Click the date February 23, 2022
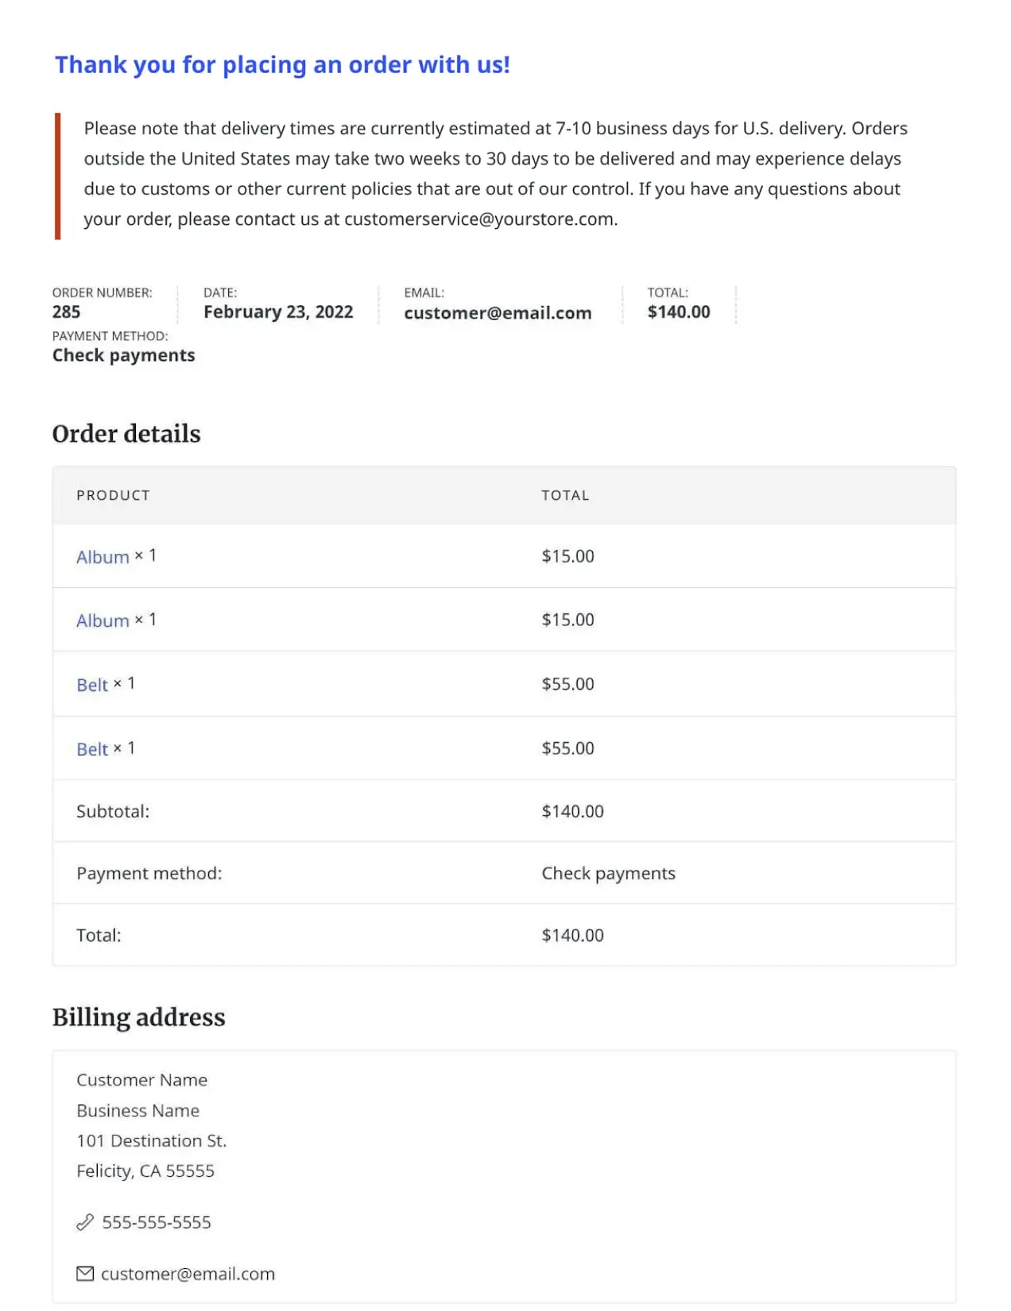The height and width of the screenshot is (1311, 1011). [x=278, y=312]
